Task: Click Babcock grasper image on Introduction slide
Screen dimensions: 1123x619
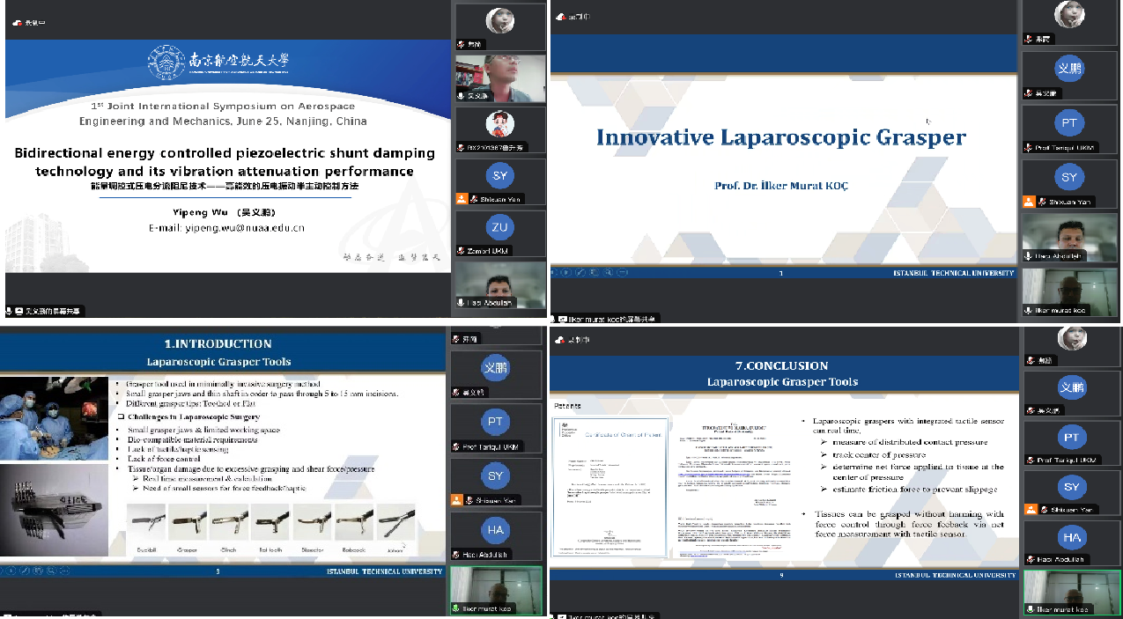Action: 355,523
